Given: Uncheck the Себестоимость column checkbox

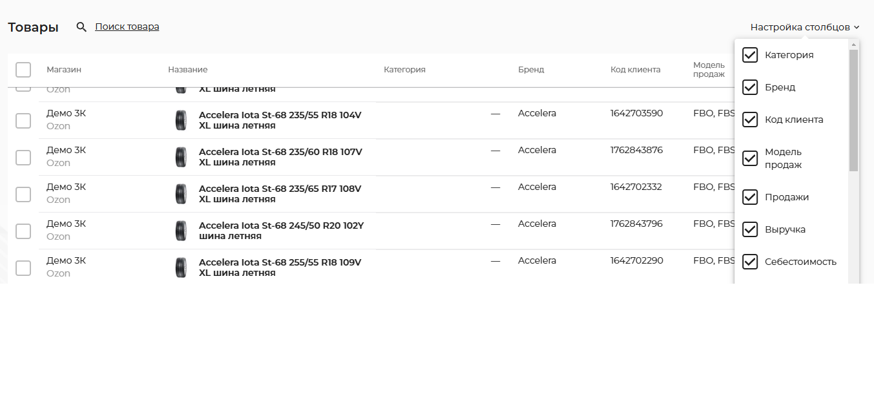Looking at the screenshot, I should pos(750,262).
